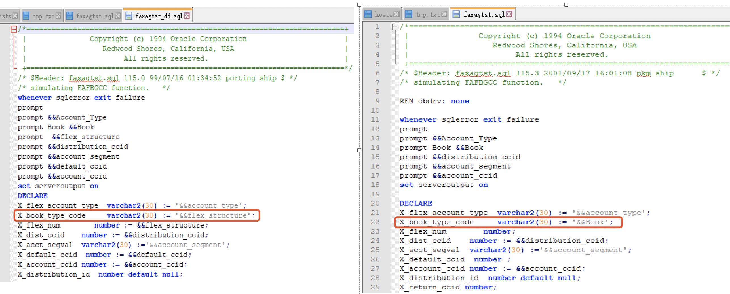Image resolution: width=730 pixels, height=294 pixels.
Task: Click DECLARE keyword in left window
Action: [x=32, y=196]
